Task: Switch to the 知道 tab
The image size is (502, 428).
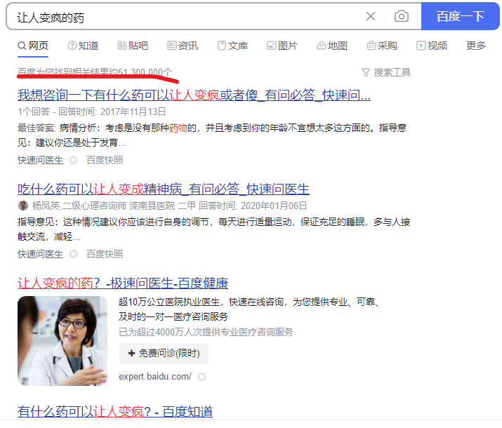Action: click(x=83, y=46)
